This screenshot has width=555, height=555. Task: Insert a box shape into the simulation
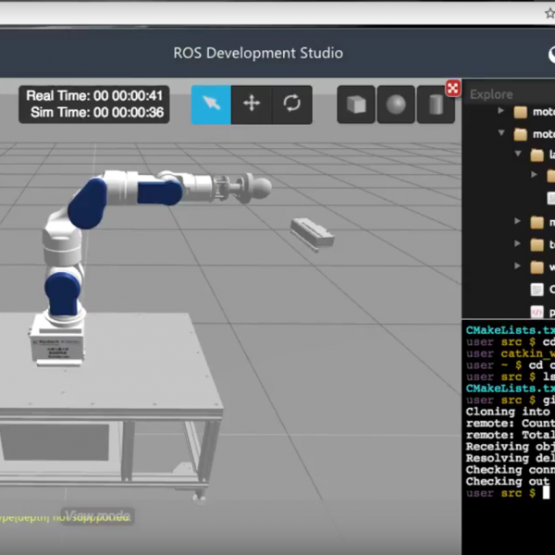tap(356, 105)
